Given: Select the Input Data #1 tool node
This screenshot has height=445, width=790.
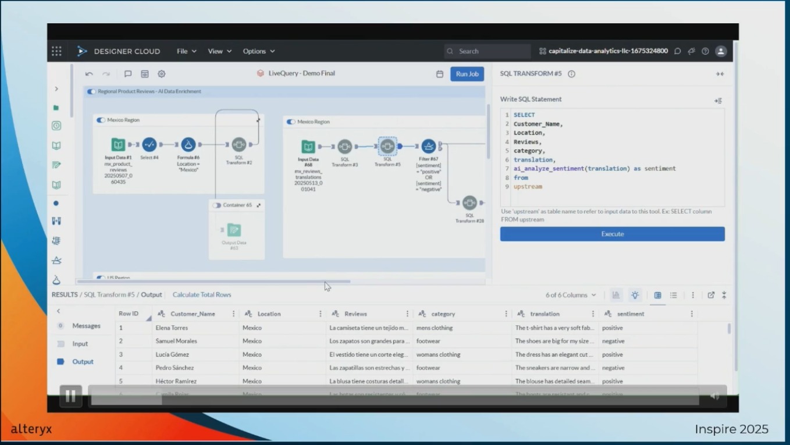Looking at the screenshot, I should click(118, 144).
